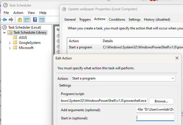
Task: Switch to the Conditions tab
Action: pos(117,20)
